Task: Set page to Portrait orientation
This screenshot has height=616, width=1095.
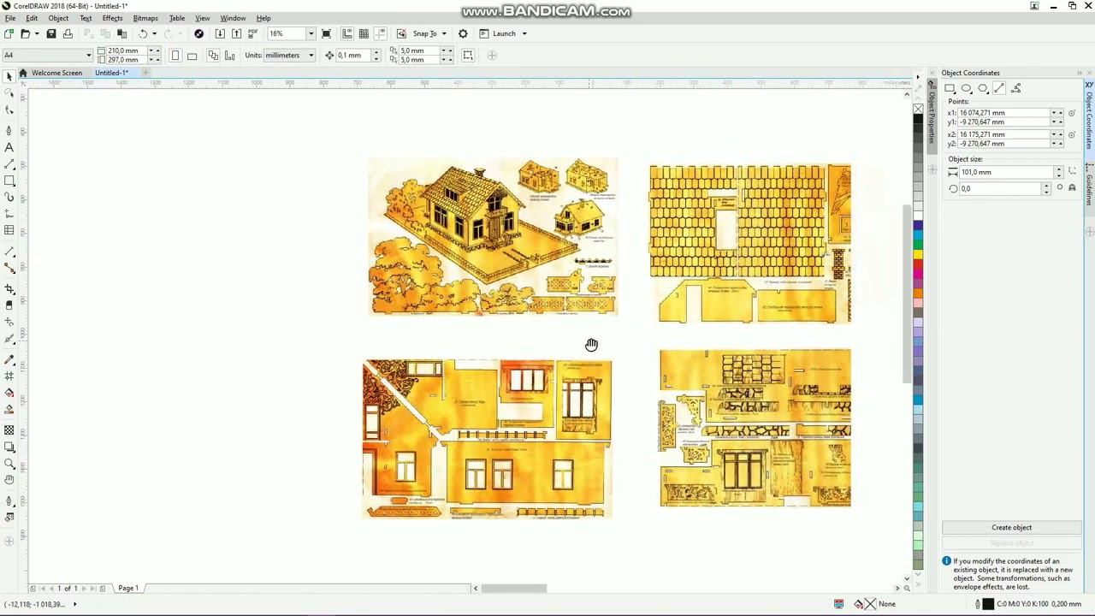Action: coord(175,56)
